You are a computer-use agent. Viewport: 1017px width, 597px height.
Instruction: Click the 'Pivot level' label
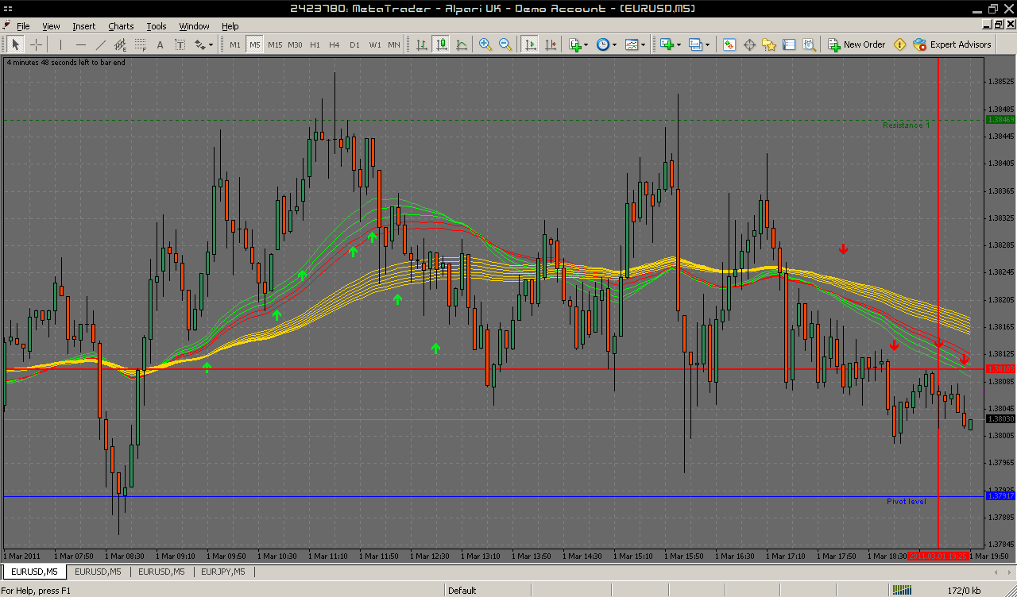pyautogui.click(x=907, y=501)
